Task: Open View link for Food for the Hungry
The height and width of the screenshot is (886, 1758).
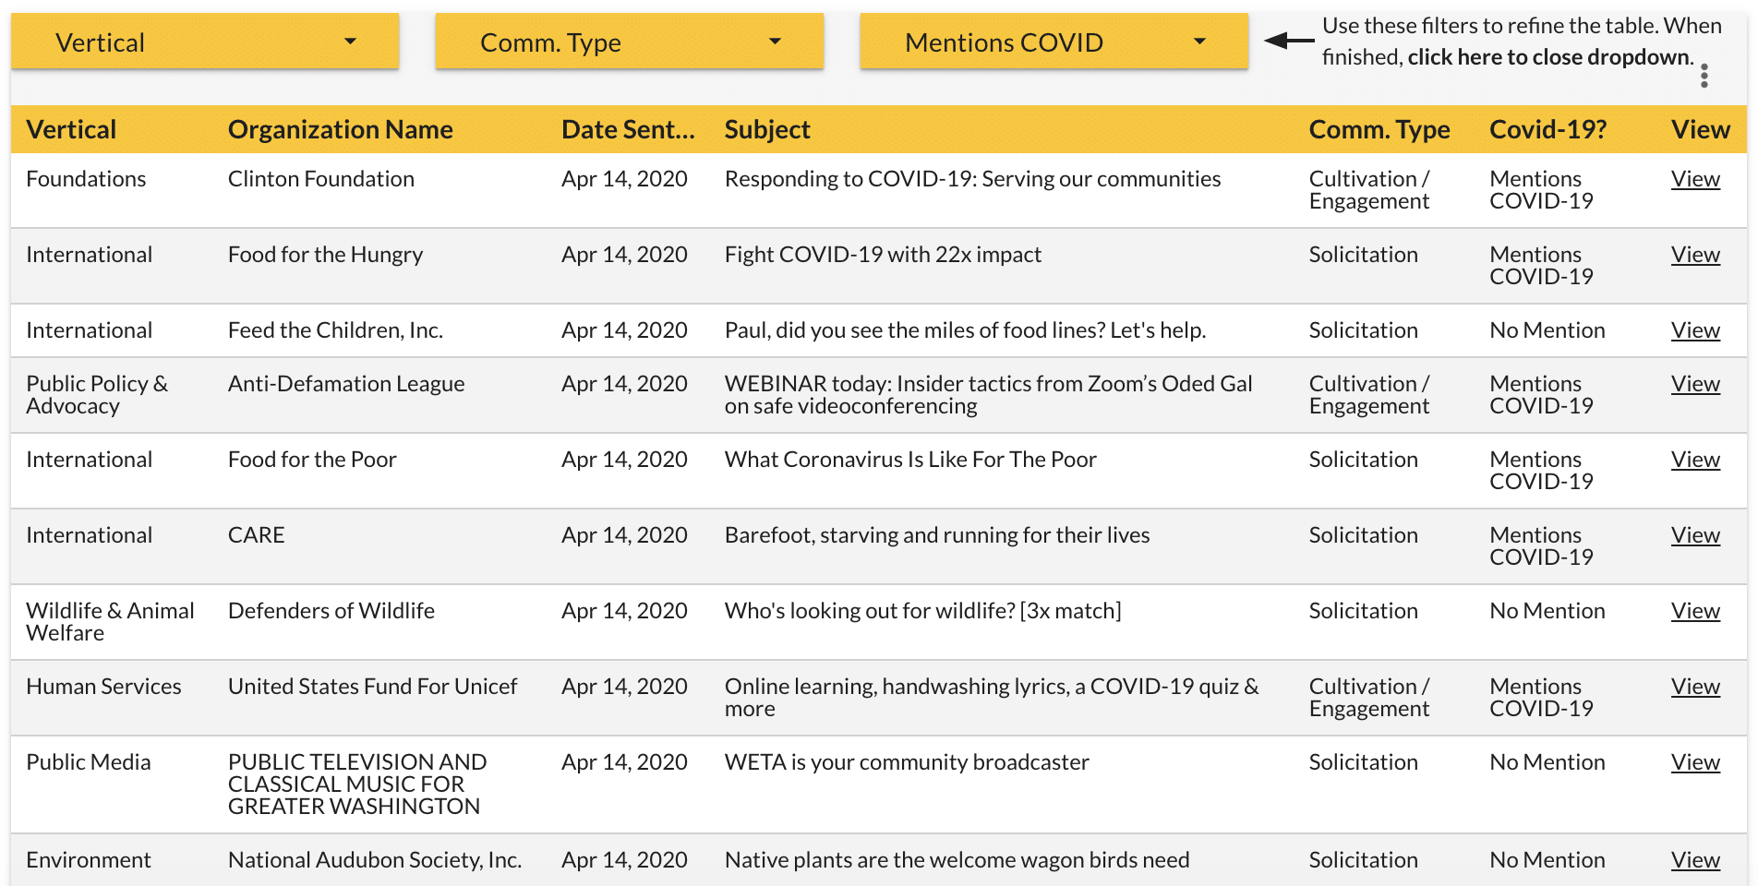Action: (x=1695, y=255)
